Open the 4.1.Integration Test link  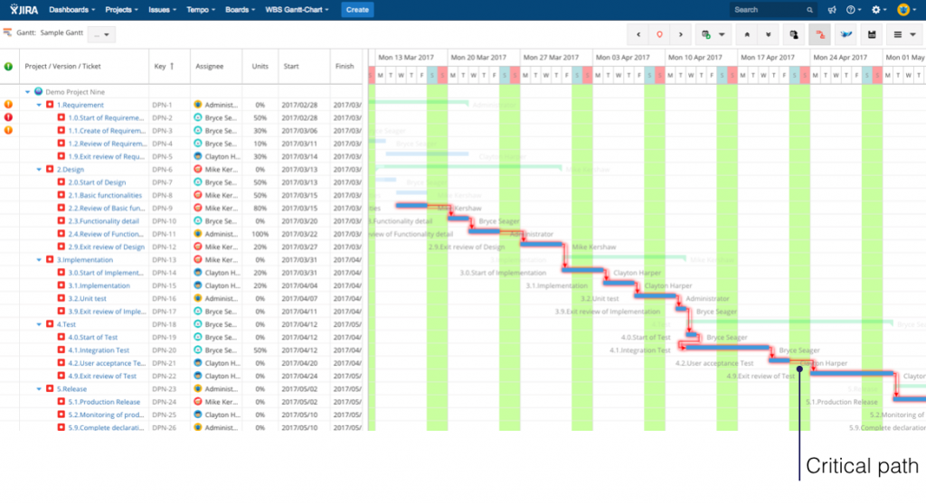[x=99, y=350]
